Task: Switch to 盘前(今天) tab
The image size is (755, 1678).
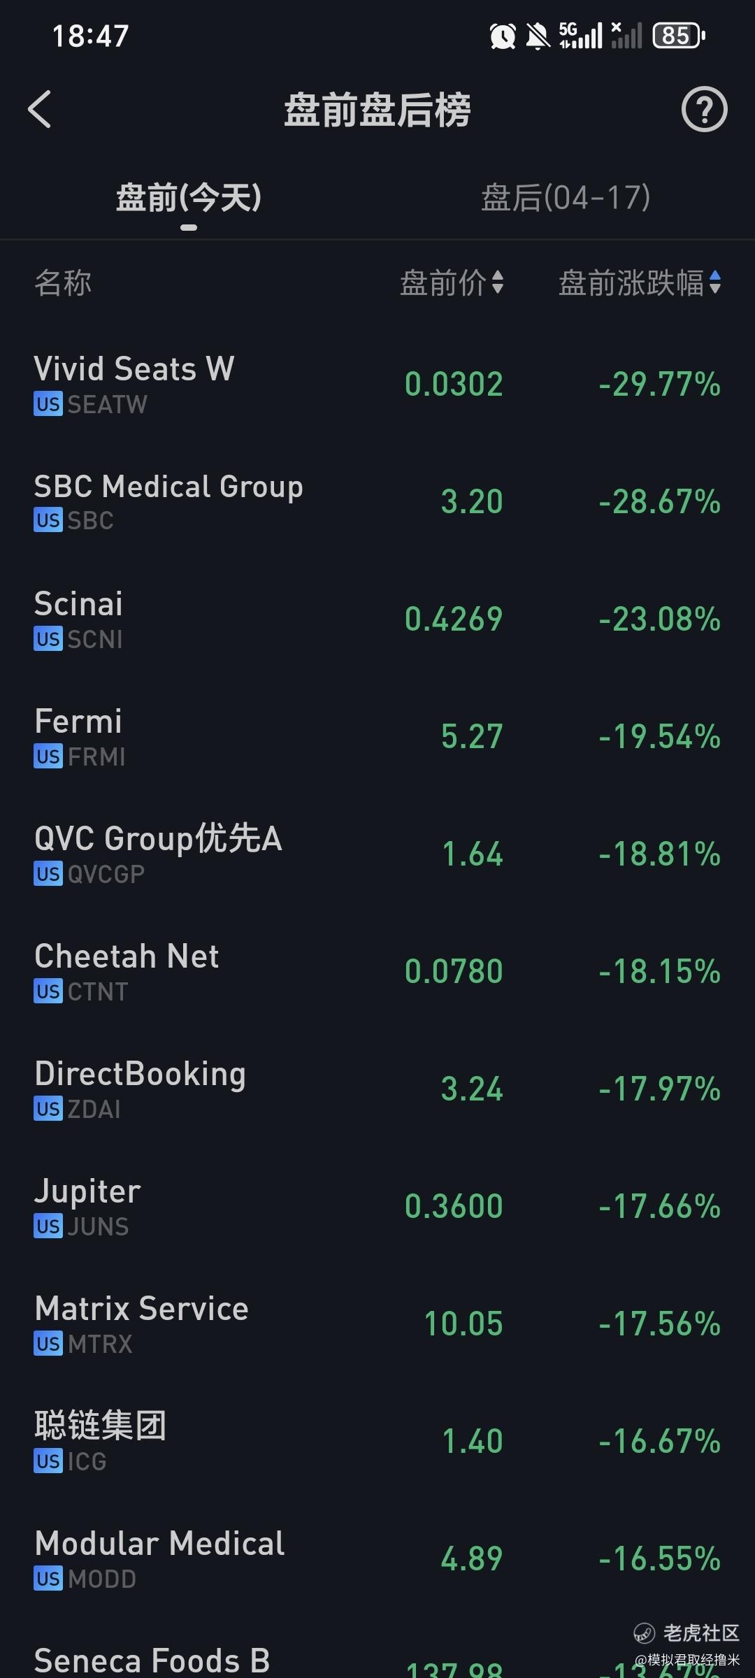Action: tap(189, 198)
